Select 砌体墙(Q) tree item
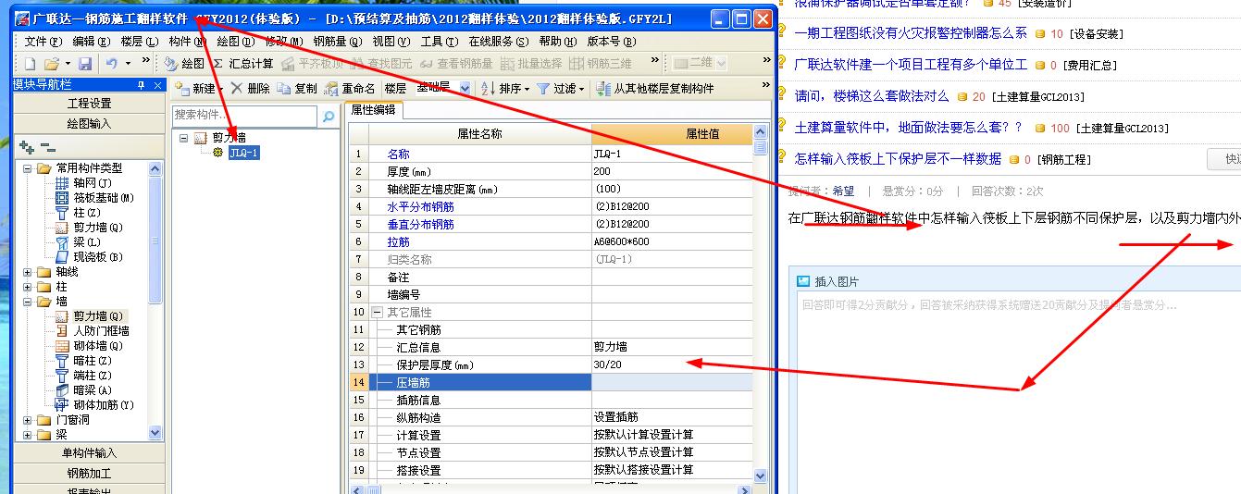This screenshot has height=494, width=1241. [x=89, y=346]
